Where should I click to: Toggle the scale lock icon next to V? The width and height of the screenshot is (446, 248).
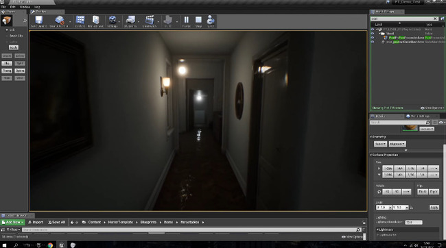(412, 208)
